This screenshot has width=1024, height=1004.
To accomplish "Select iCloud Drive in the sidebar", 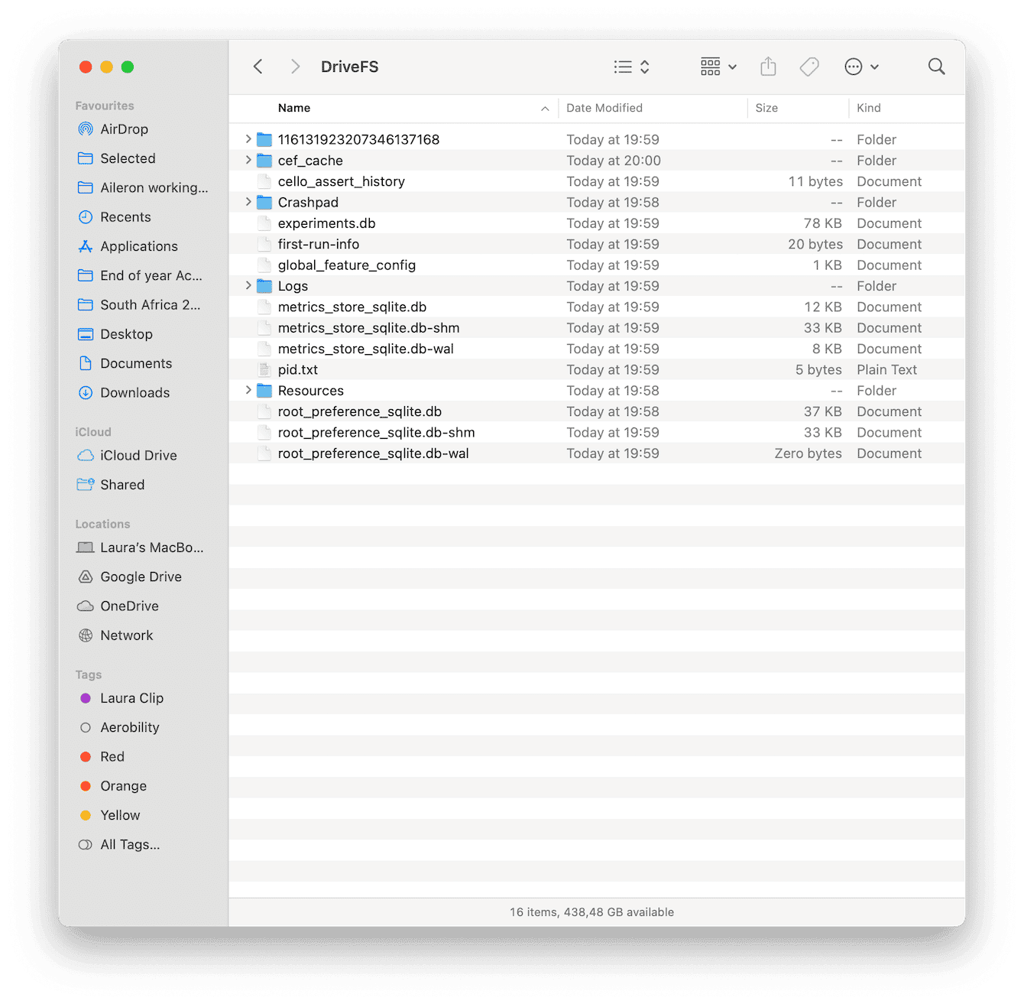I will (138, 455).
